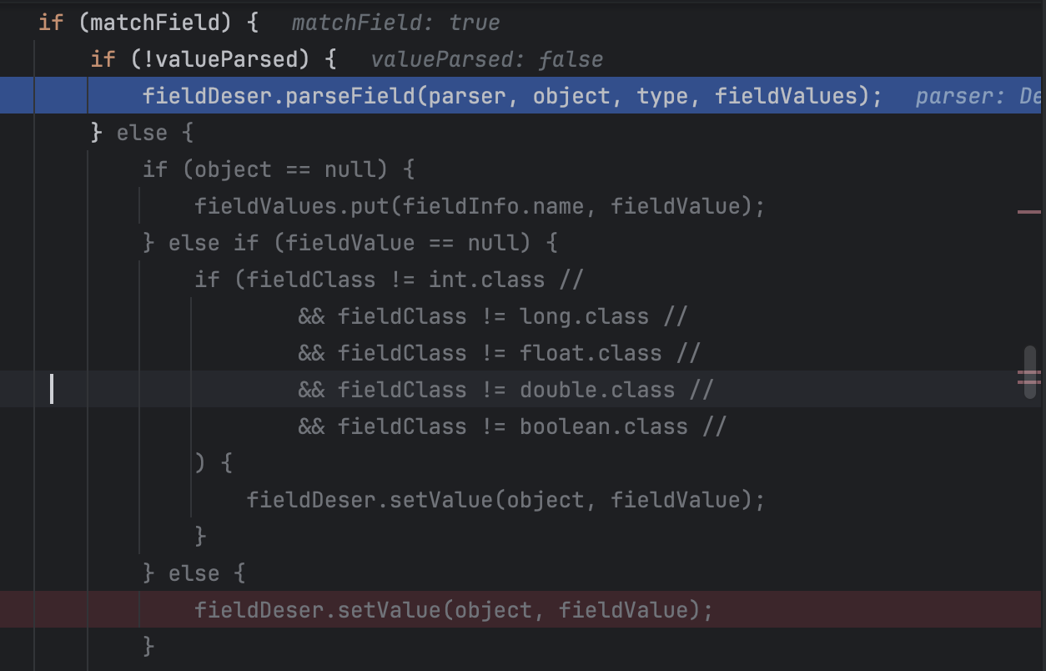Screen dimensions: 1046x671
Task: Click the inline debug hint 'valueParsed: false'
Action: tap(486, 59)
